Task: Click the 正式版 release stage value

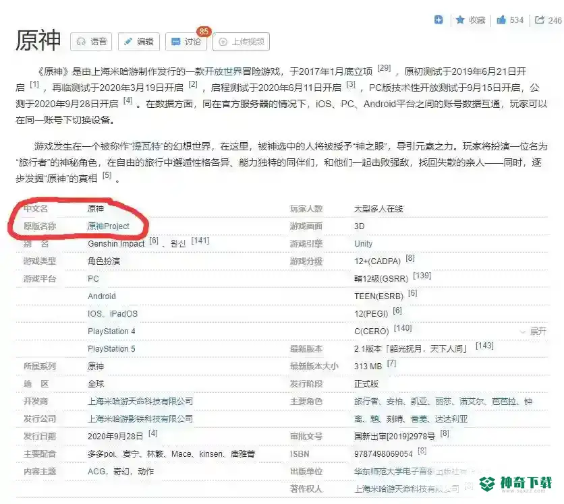Action: [x=366, y=383]
